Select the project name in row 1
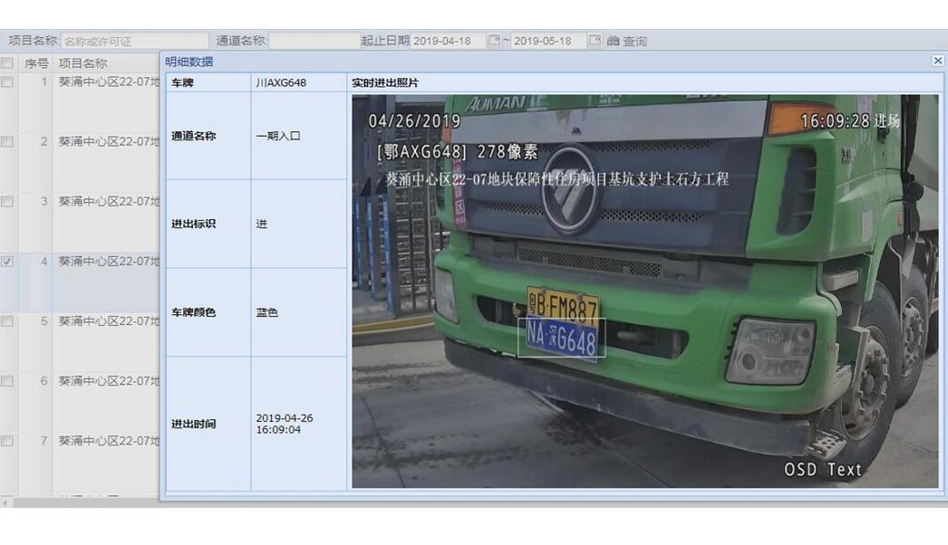 (109, 81)
